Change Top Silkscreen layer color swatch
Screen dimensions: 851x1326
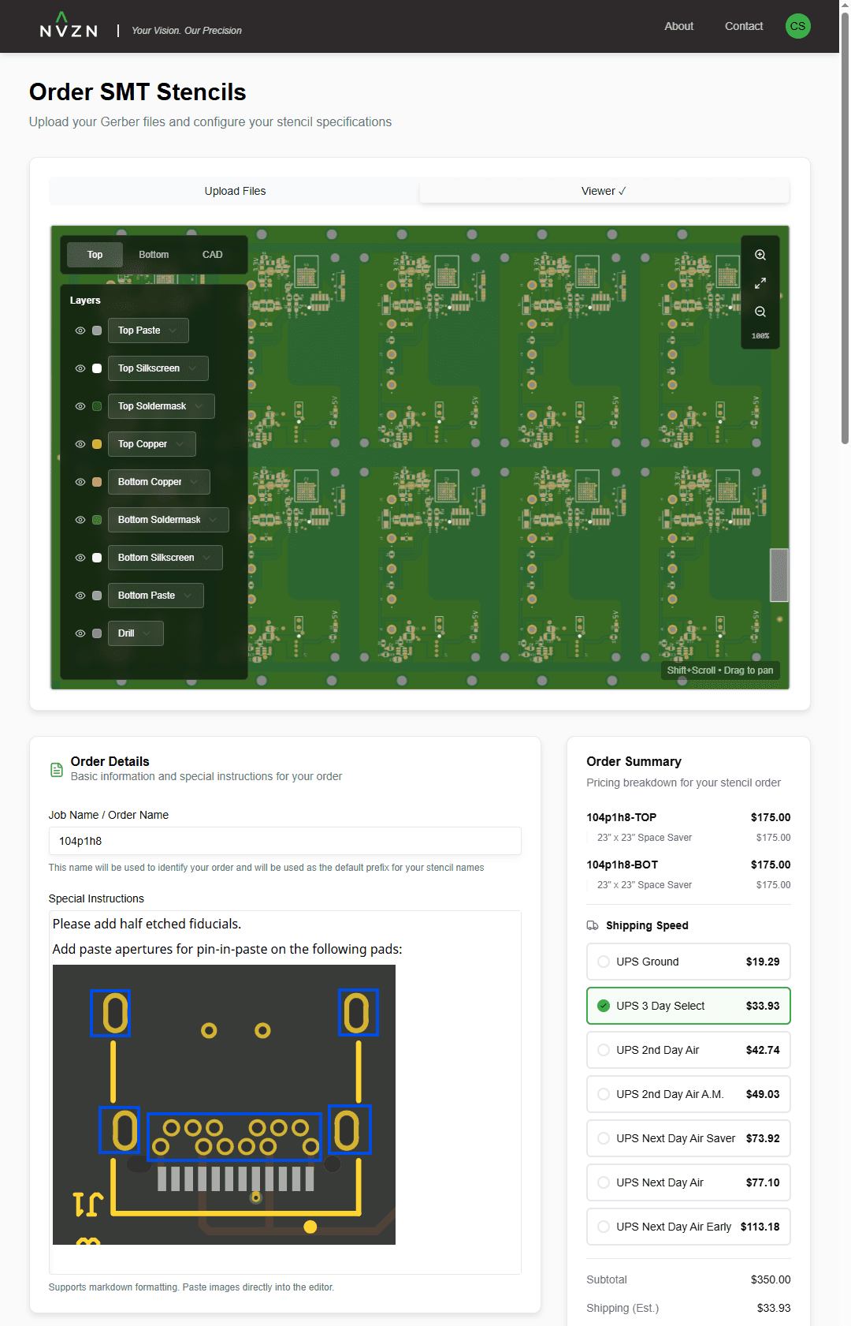(97, 368)
